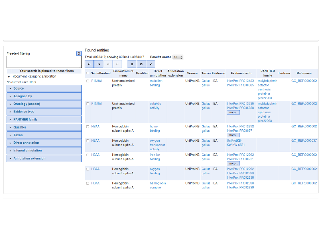This screenshot has width=321, height=241.
Task: Expand the PANTHER family filter
Action: tap(44, 119)
